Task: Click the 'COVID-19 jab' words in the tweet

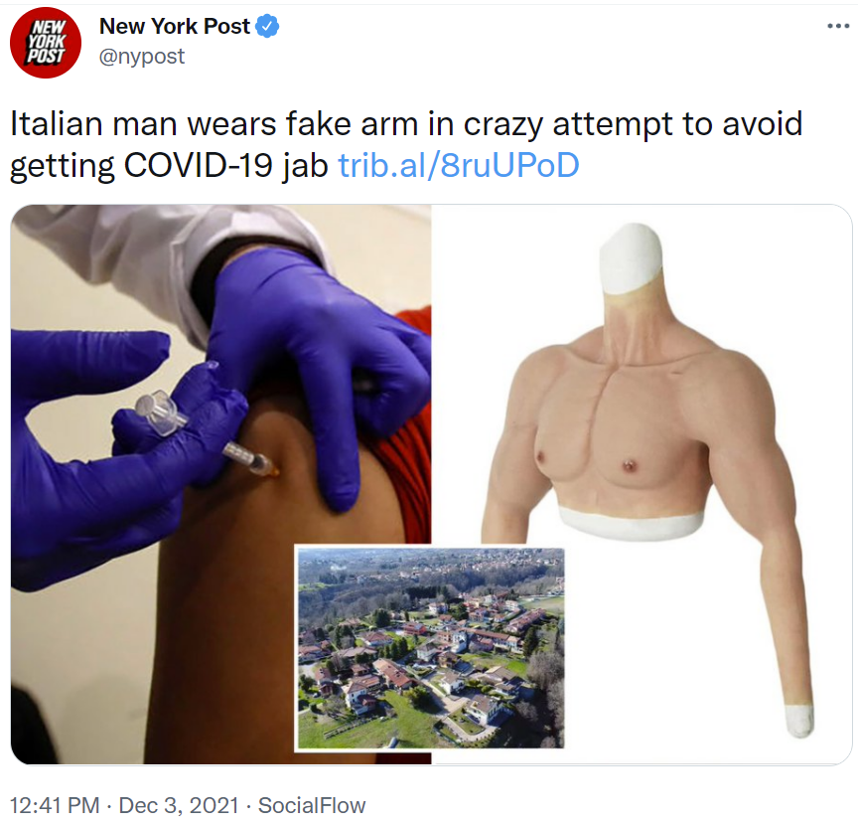Action: coord(225,165)
